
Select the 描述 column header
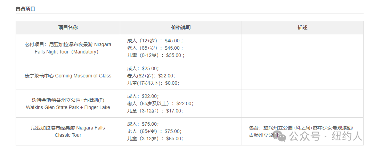tap(302, 27)
